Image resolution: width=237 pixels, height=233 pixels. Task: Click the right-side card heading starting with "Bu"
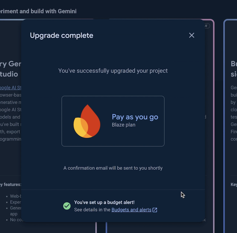coord(233,64)
